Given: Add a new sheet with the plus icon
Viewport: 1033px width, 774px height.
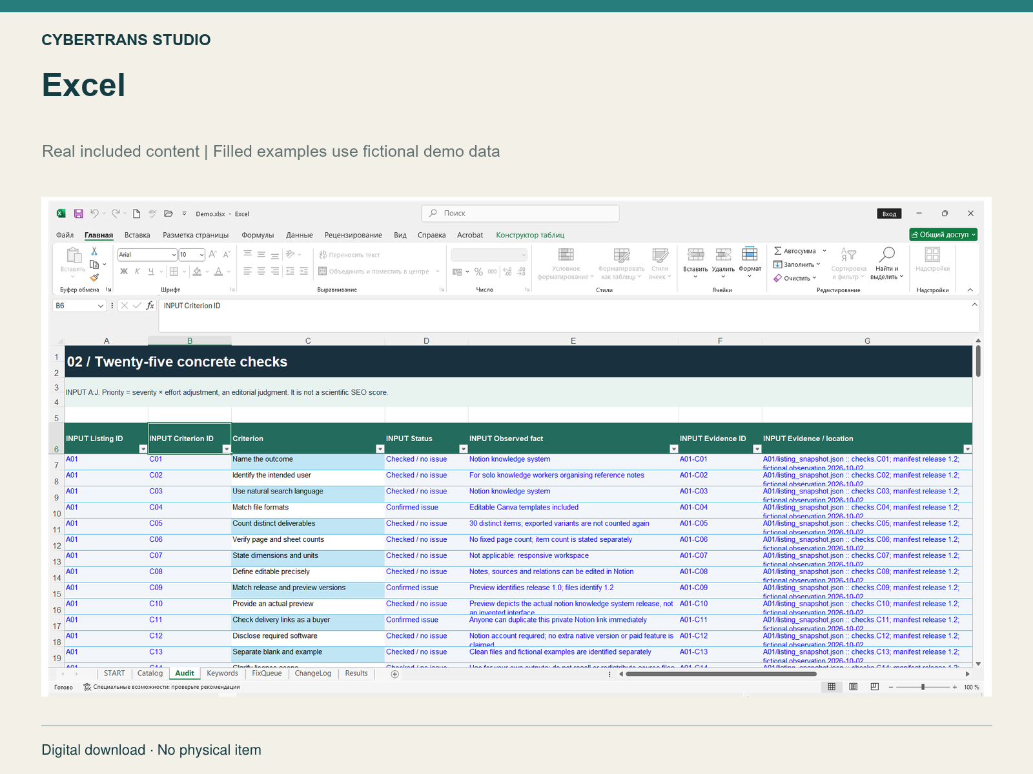Looking at the screenshot, I should (394, 674).
